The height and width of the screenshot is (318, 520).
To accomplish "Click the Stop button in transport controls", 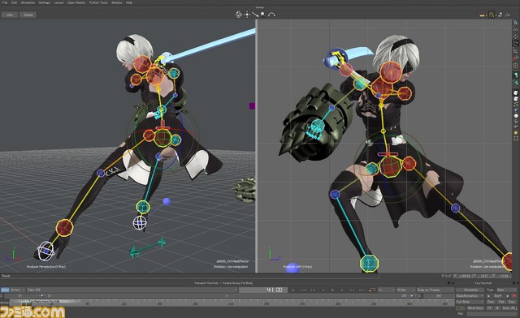I will pos(333,290).
